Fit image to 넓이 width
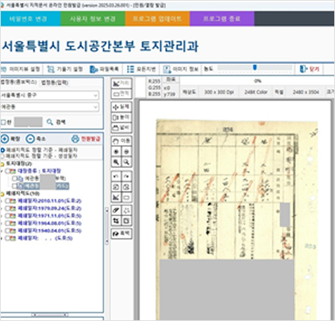335x321 pixels. [122, 128]
